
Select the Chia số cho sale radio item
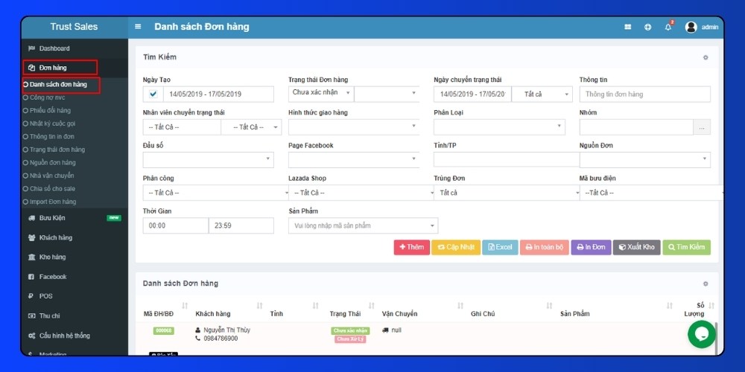[48, 189]
